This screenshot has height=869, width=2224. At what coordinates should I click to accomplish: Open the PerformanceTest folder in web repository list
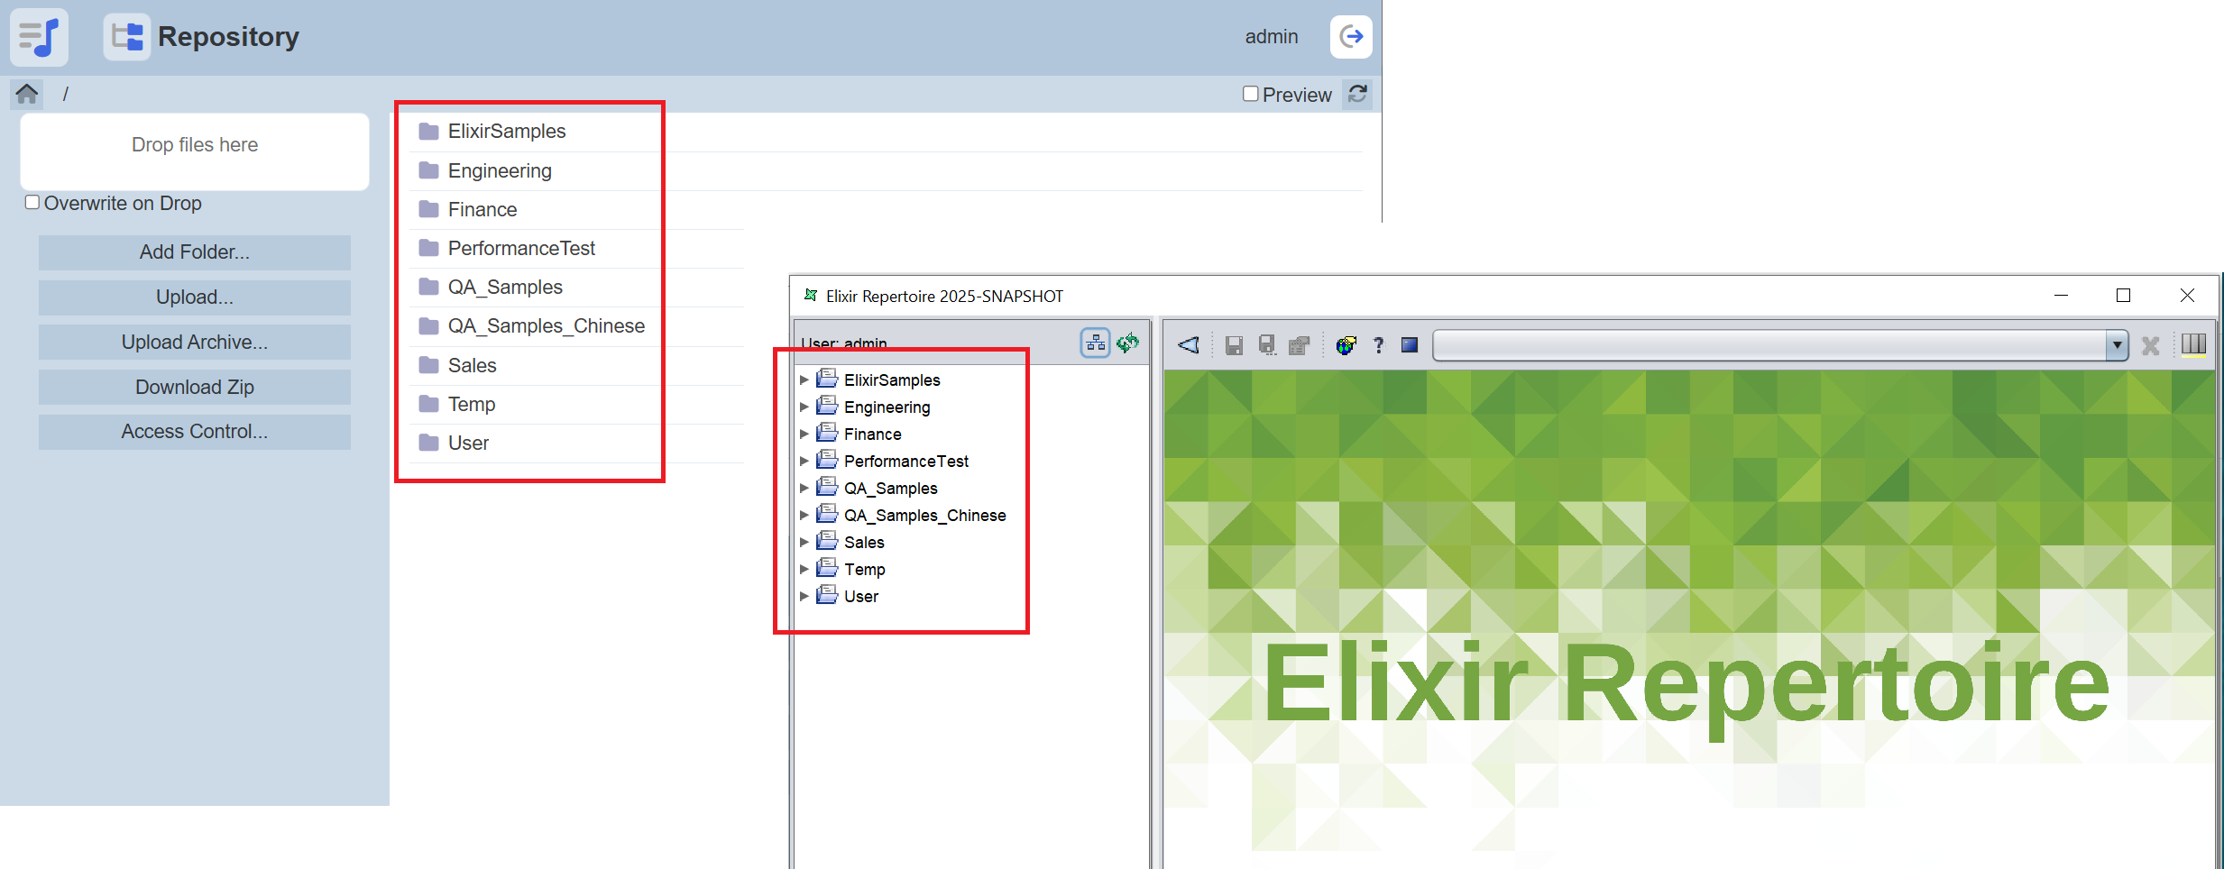coord(521,249)
